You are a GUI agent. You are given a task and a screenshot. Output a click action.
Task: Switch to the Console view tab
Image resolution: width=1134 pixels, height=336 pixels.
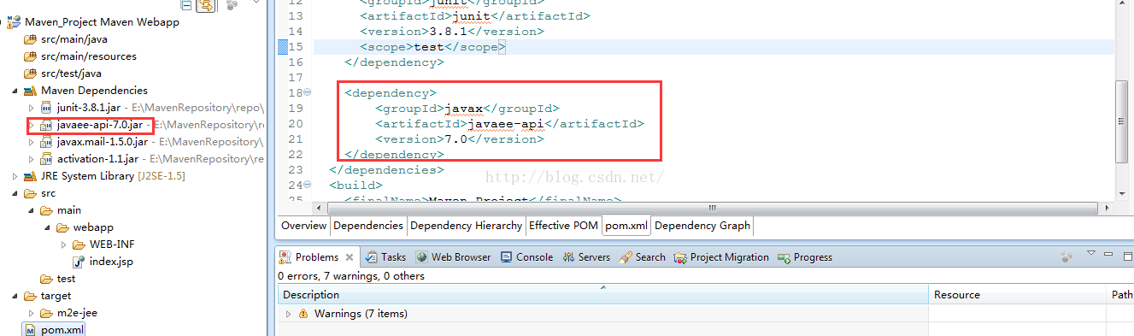coord(527,257)
